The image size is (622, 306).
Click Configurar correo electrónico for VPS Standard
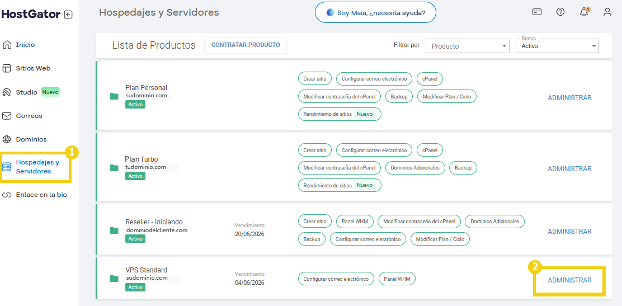point(336,279)
